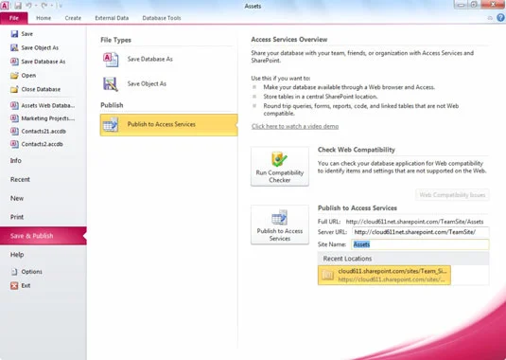Select cloud611.sharepoint.com recent location
506x360 pixels.
(x=384, y=276)
